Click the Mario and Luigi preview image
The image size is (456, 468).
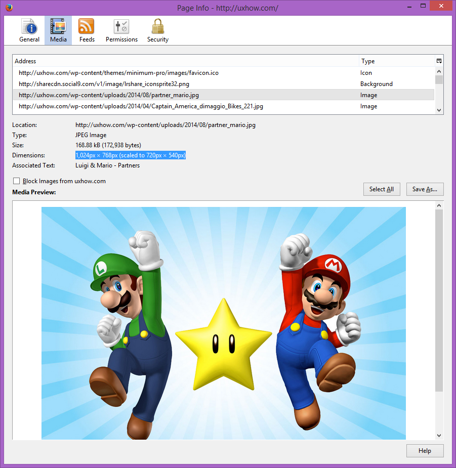click(x=223, y=323)
